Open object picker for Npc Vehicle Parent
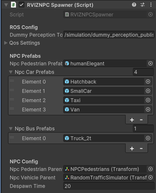156x193 pixels. click(151, 177)
